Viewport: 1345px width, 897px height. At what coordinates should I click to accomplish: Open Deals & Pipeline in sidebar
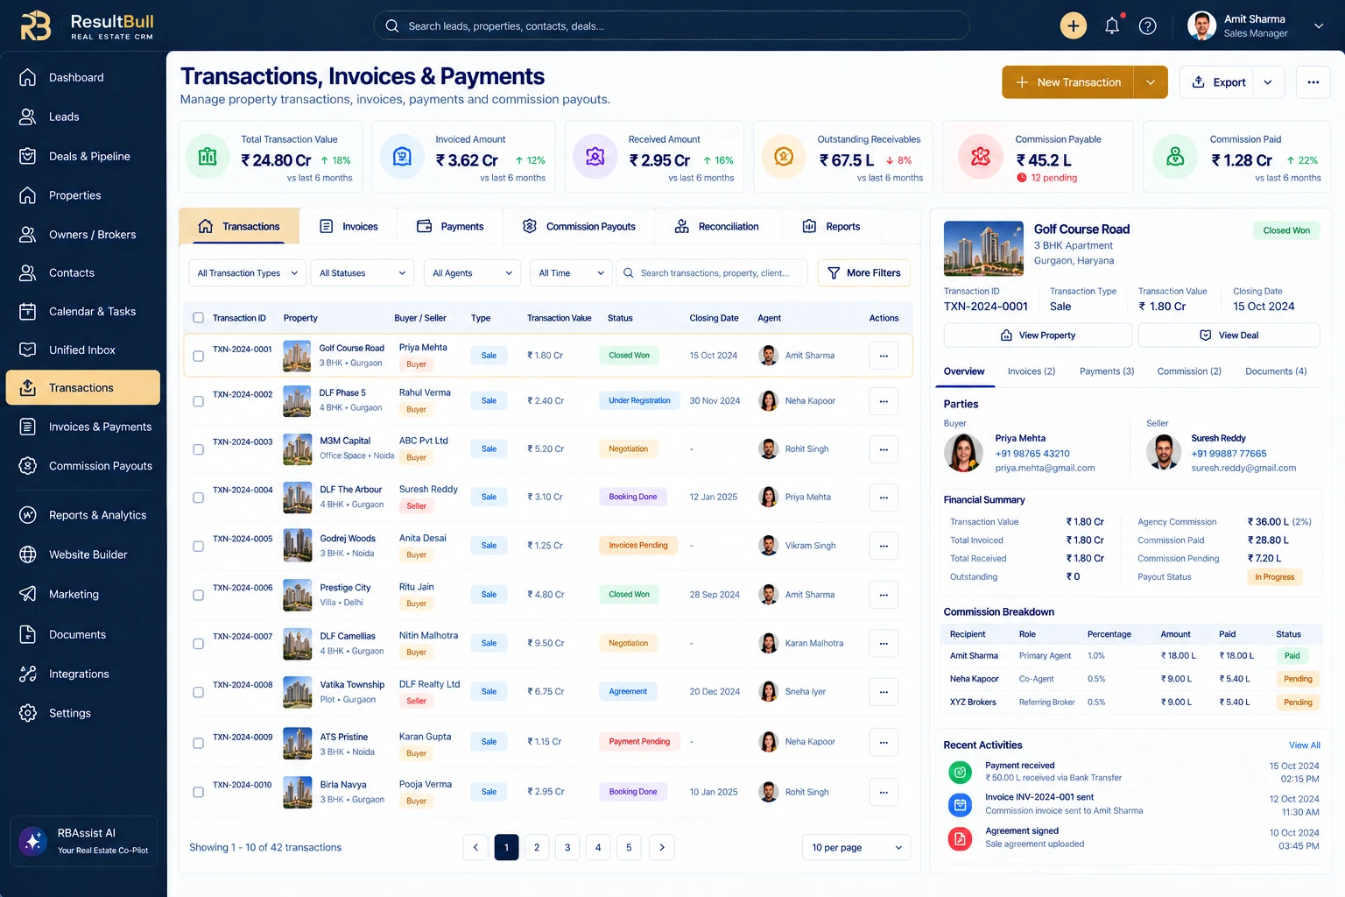83,156
